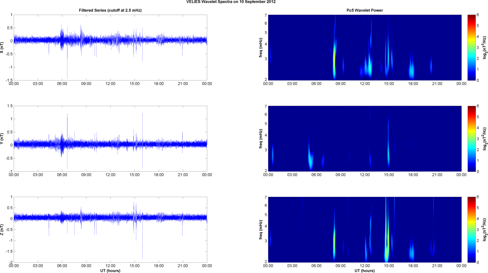Click 'UT (hours)' label below the Z series

110,271
